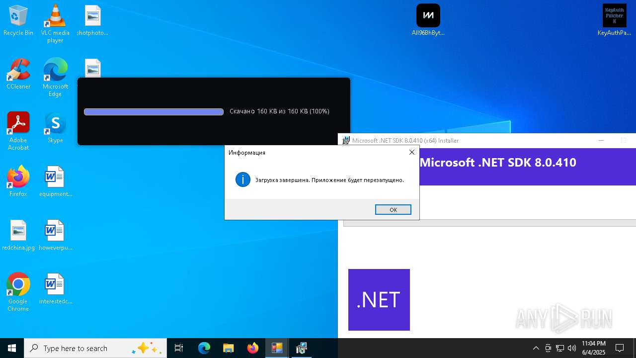Open Microsoft Edge desktop shortcut
636x358 pixels.
tap(55, 78)
